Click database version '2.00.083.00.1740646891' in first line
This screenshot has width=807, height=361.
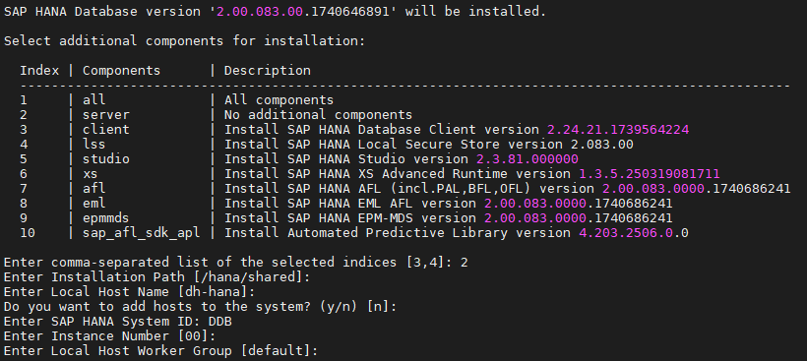pyautogui.click(x=302, y=12)
